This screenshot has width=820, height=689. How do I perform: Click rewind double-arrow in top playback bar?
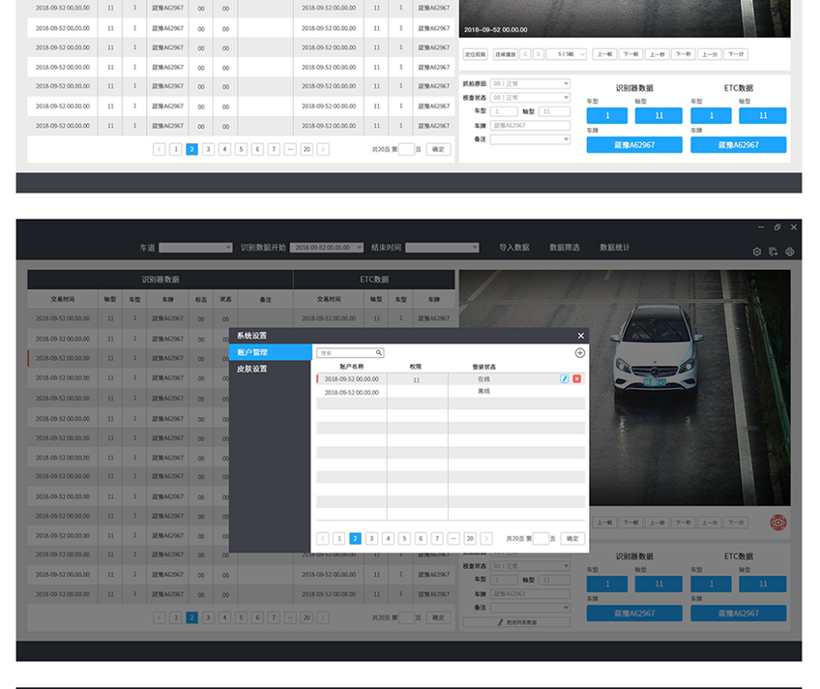[526, 54]
